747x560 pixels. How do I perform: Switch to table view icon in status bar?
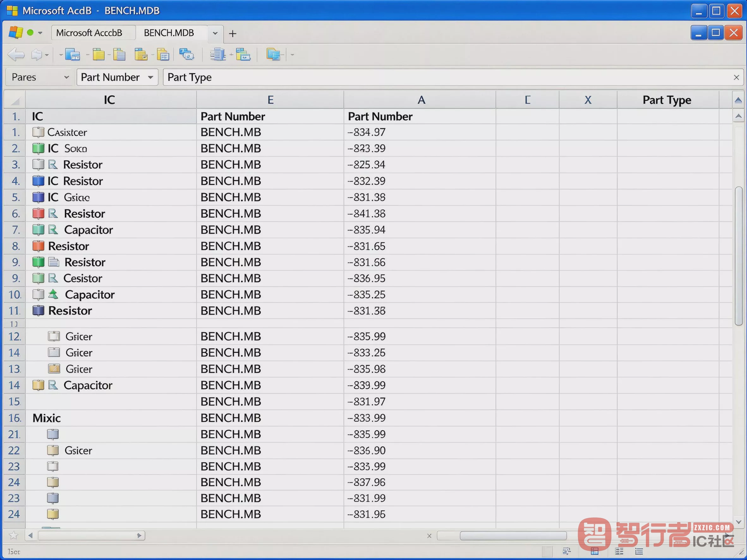tap(595, 551)
